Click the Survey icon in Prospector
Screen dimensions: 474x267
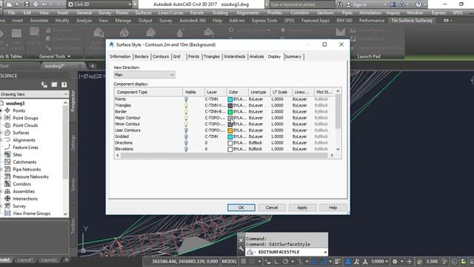click(7, 206)
